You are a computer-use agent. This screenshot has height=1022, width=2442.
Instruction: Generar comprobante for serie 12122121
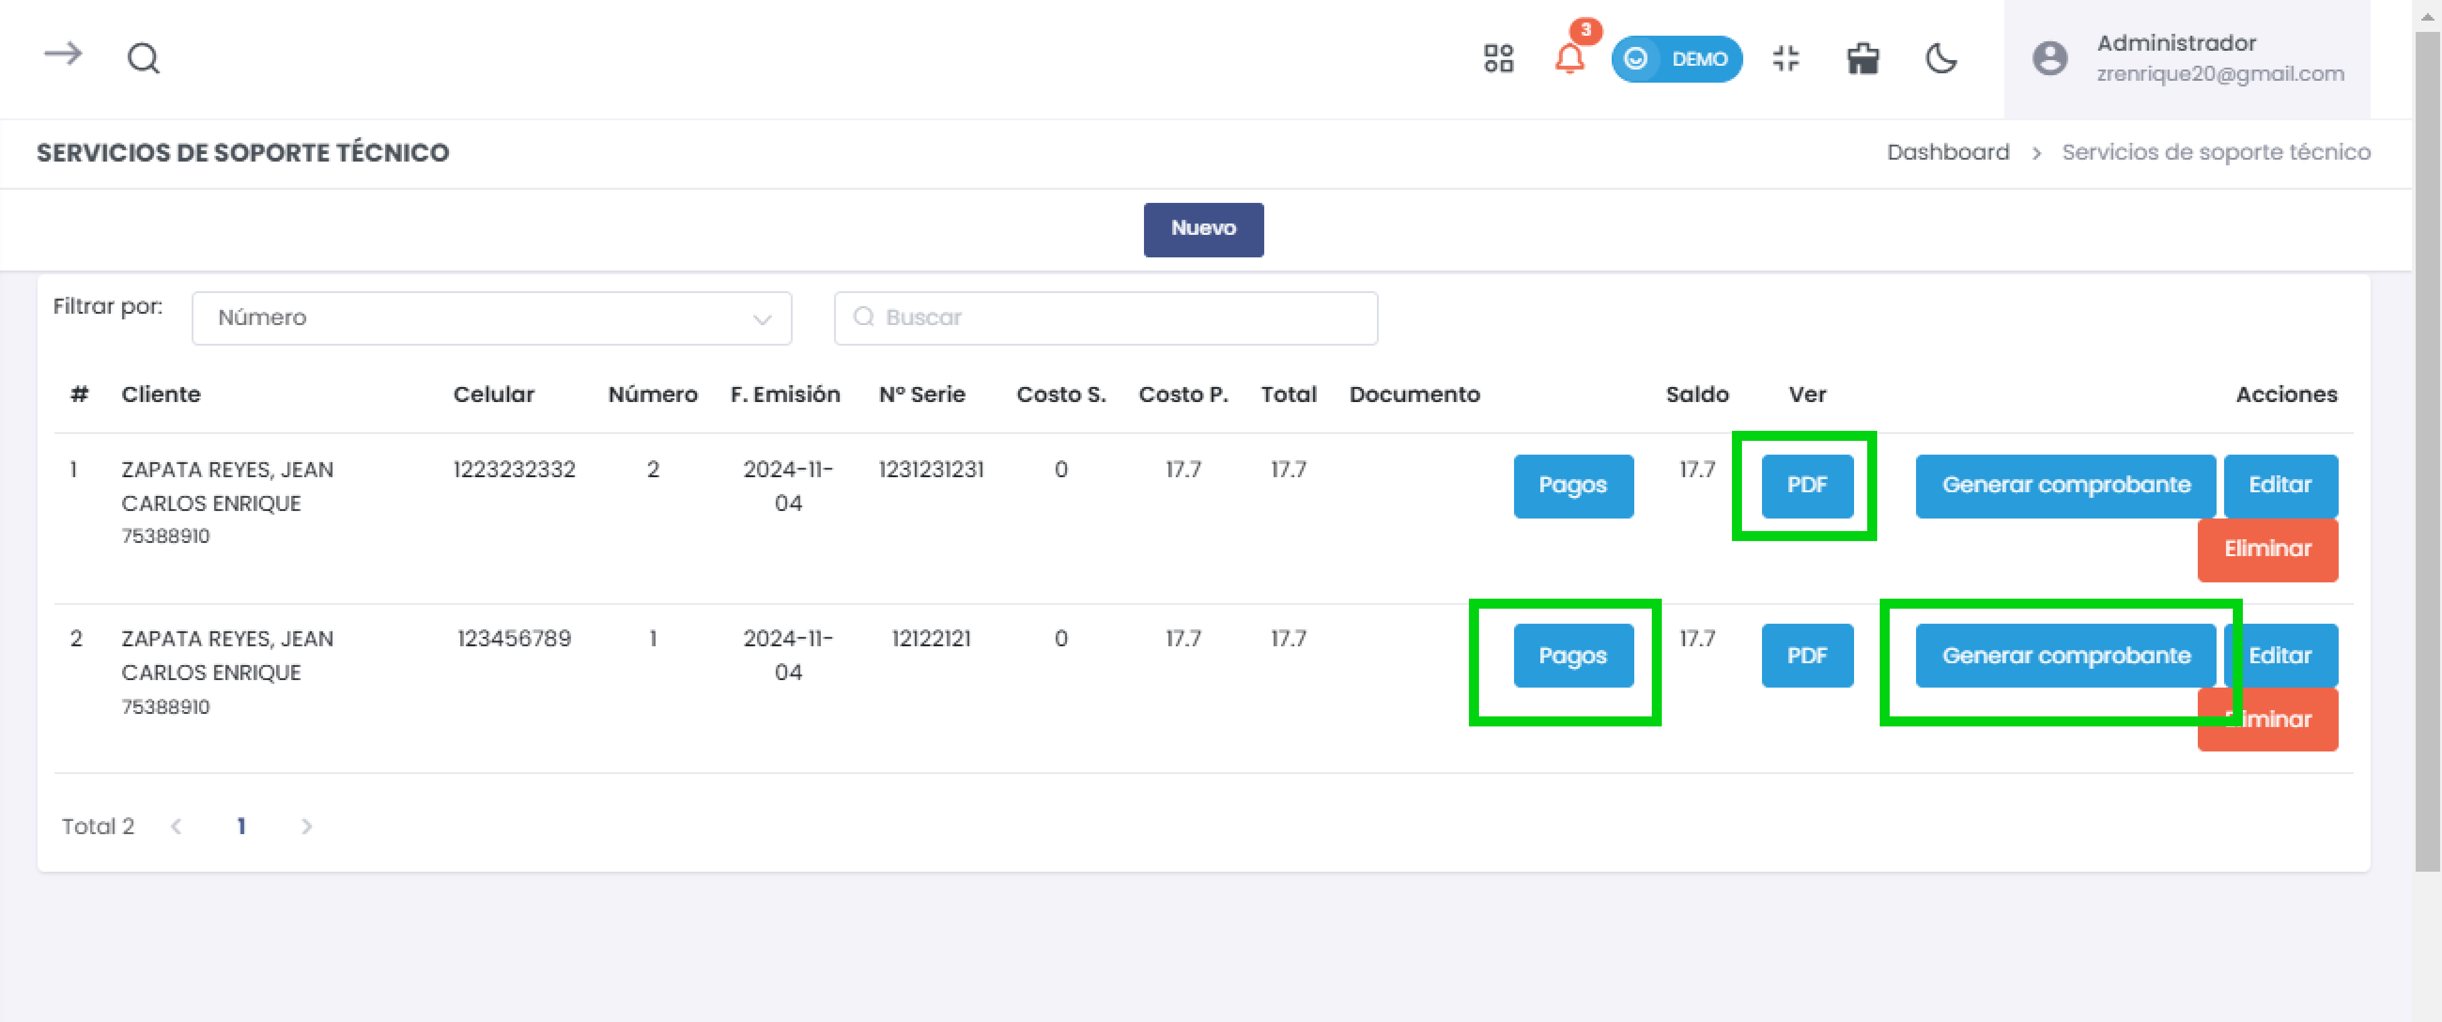(2064, 655)
